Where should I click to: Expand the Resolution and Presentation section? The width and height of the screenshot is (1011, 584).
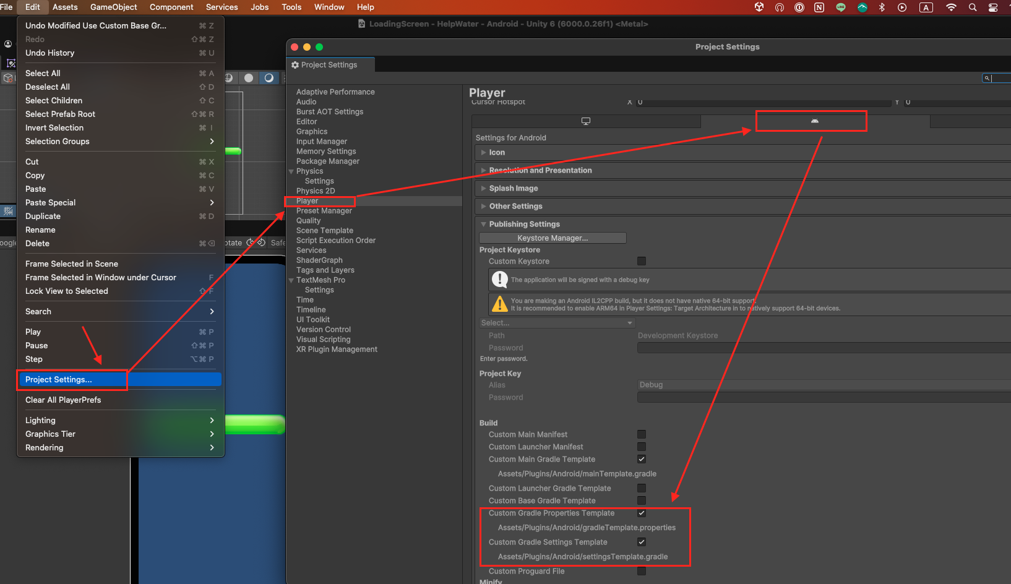click(484, 170)
